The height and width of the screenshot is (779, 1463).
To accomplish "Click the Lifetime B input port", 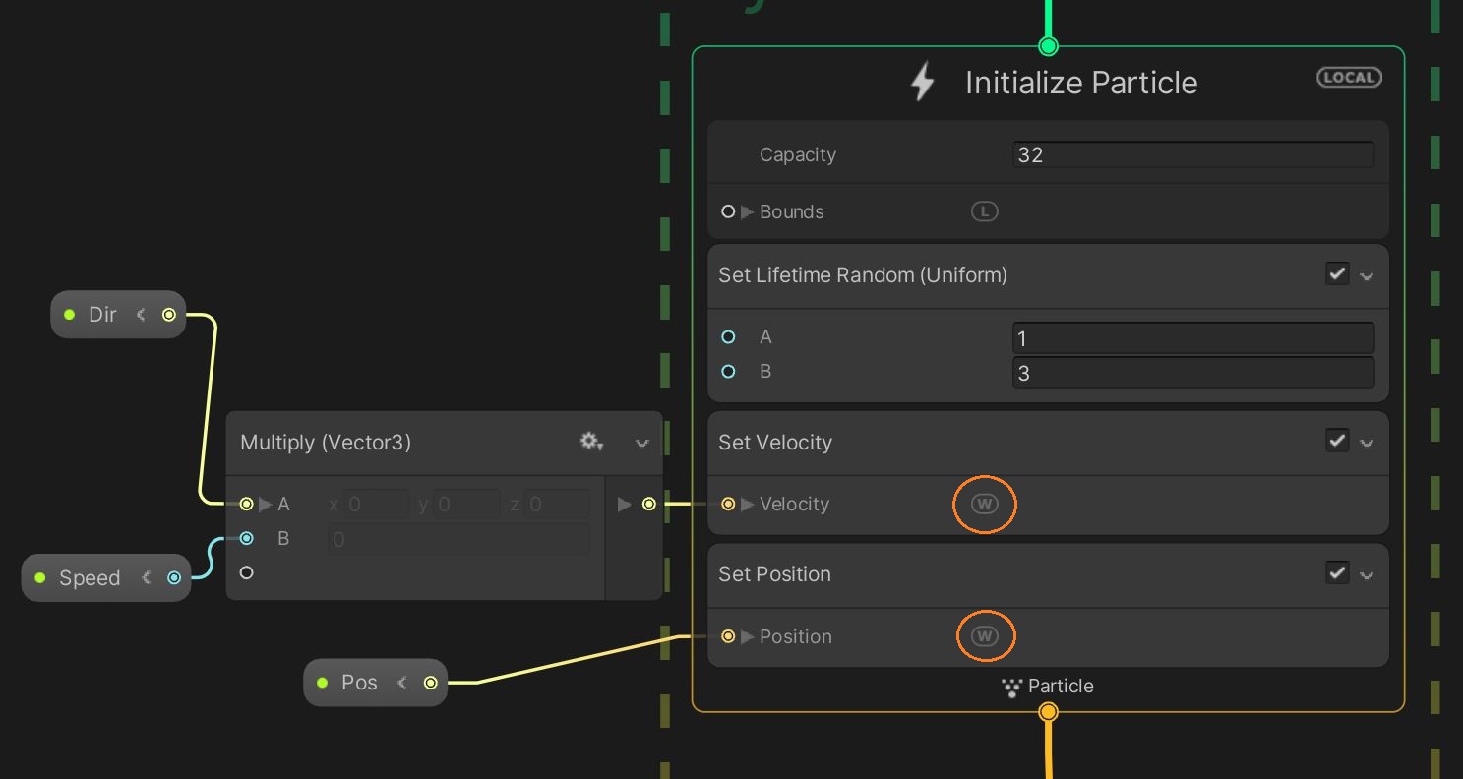I will click(728, 371).
